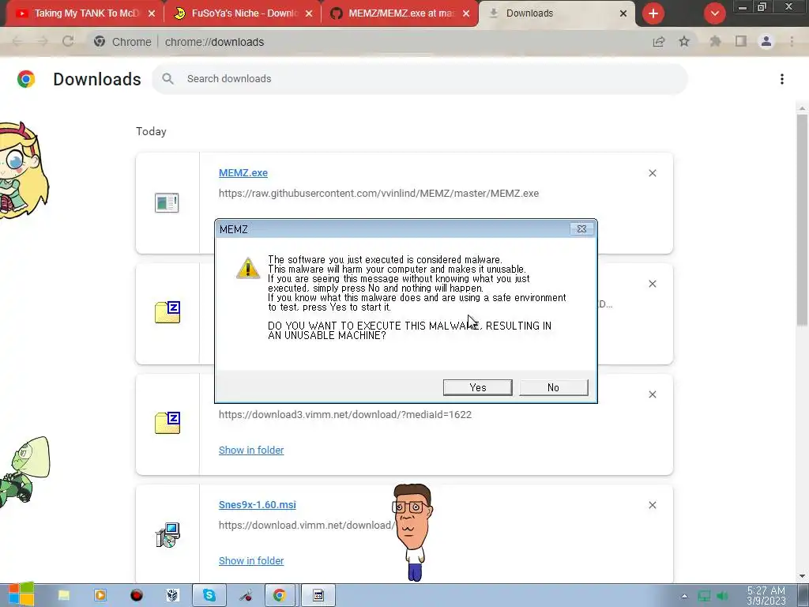Remove the vimm.net mediaId=1622 download entry
Image resolution: width=809 pixels, height=607 pixels.
(652, 394)
